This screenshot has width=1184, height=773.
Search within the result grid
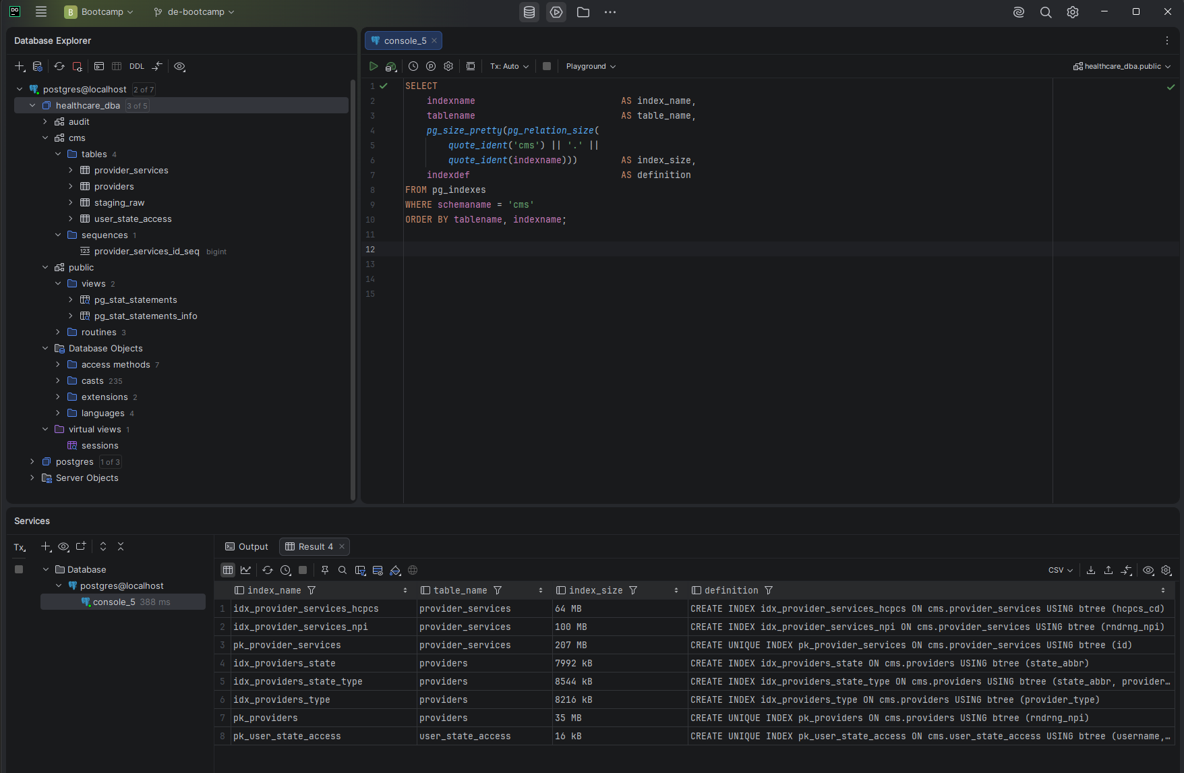pyautogui.click(x=343, y=570)
